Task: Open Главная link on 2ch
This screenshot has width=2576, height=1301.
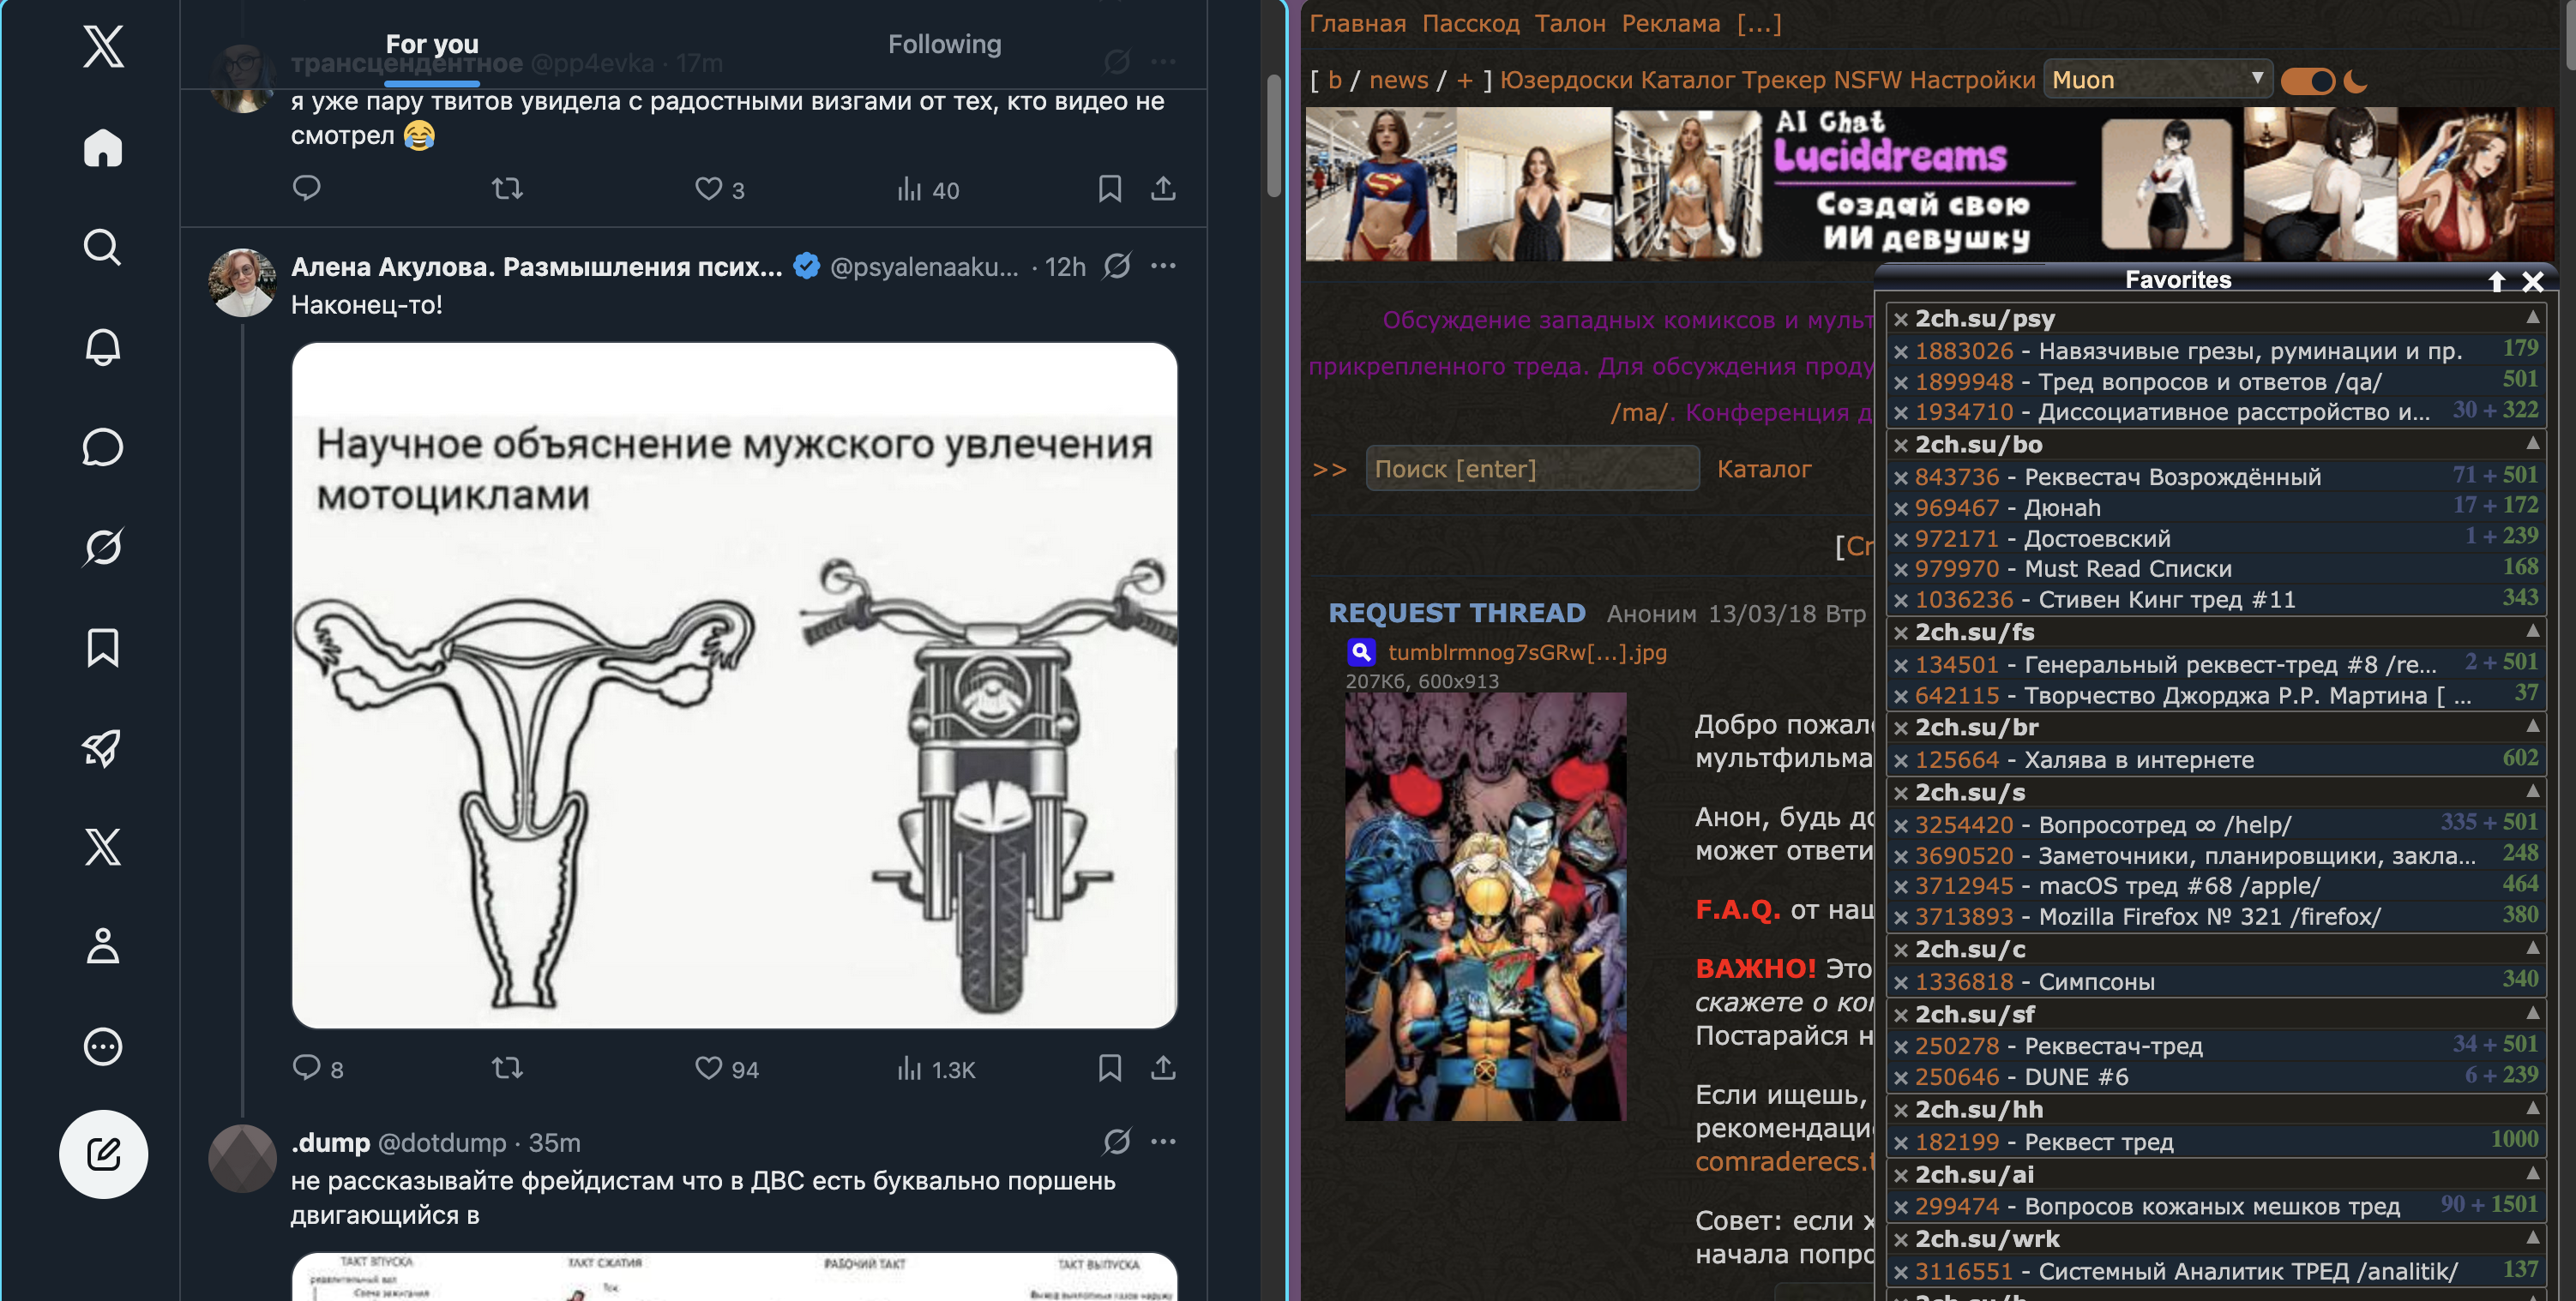Action: point(1357,23)
